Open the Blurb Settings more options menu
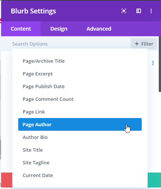This screenshot has width=161, height=189. 151,11
